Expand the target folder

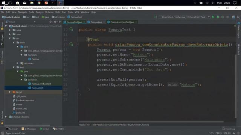tap(10, 92)
